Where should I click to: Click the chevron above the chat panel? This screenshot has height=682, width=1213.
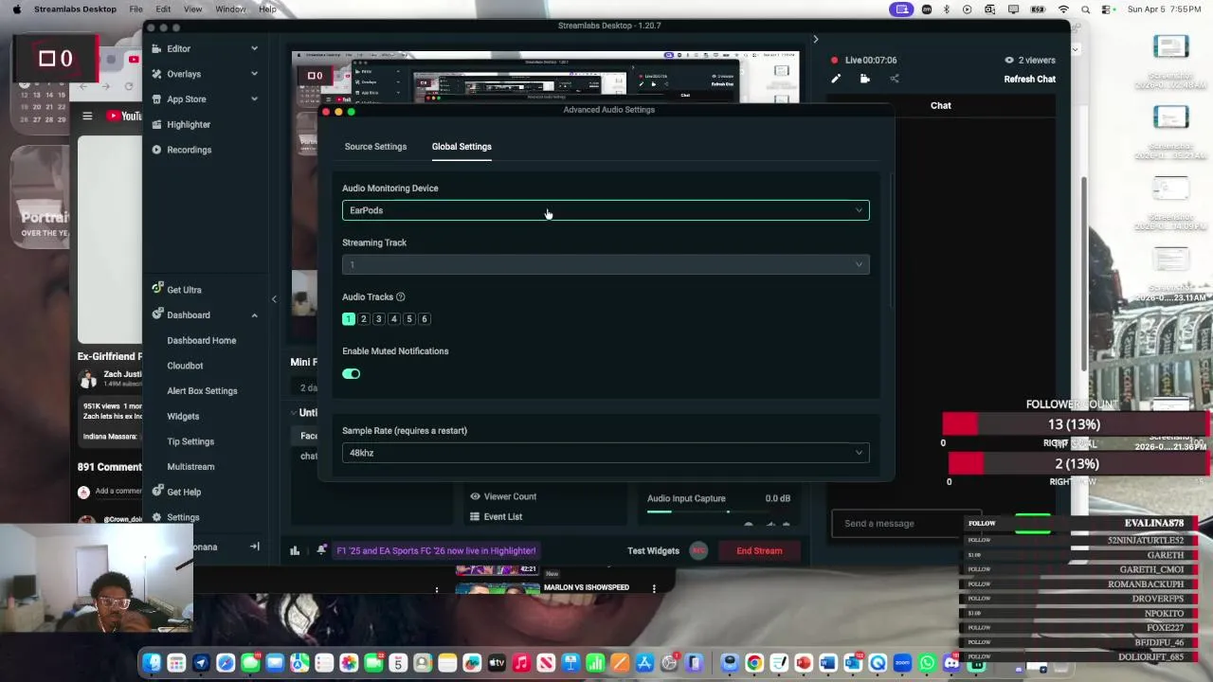click(x=815, y=40)
